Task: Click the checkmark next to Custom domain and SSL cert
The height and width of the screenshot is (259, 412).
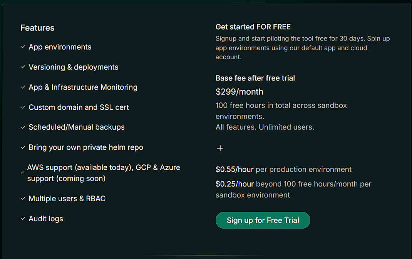Action: tap(23, 107)
